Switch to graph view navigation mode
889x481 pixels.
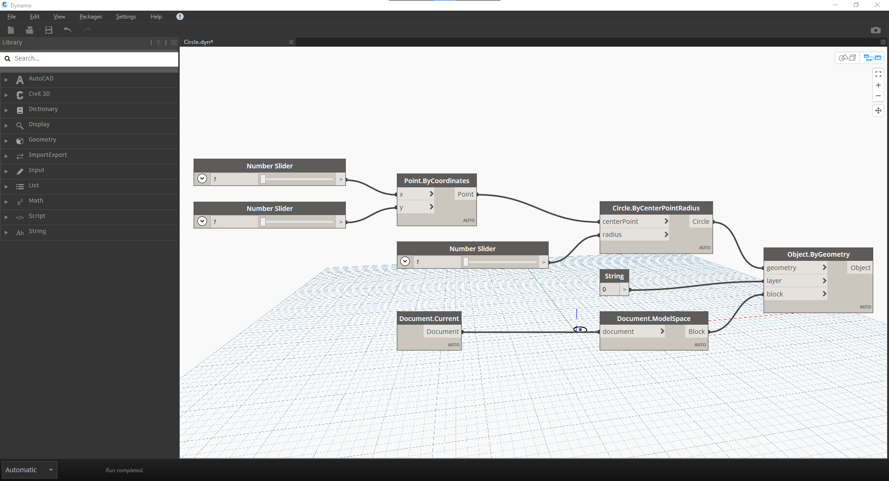tap(872, 58)
